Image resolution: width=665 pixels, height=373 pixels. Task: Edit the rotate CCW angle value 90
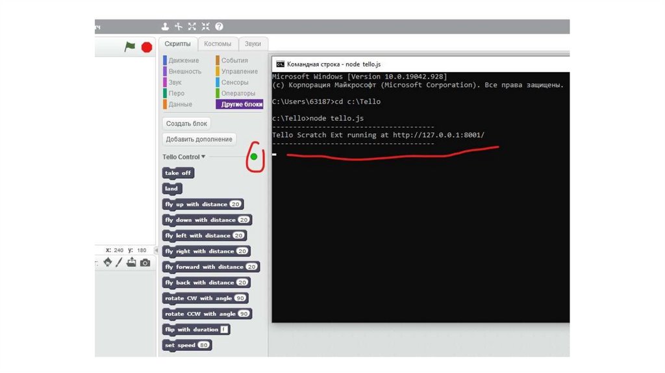tap(244, 314)
